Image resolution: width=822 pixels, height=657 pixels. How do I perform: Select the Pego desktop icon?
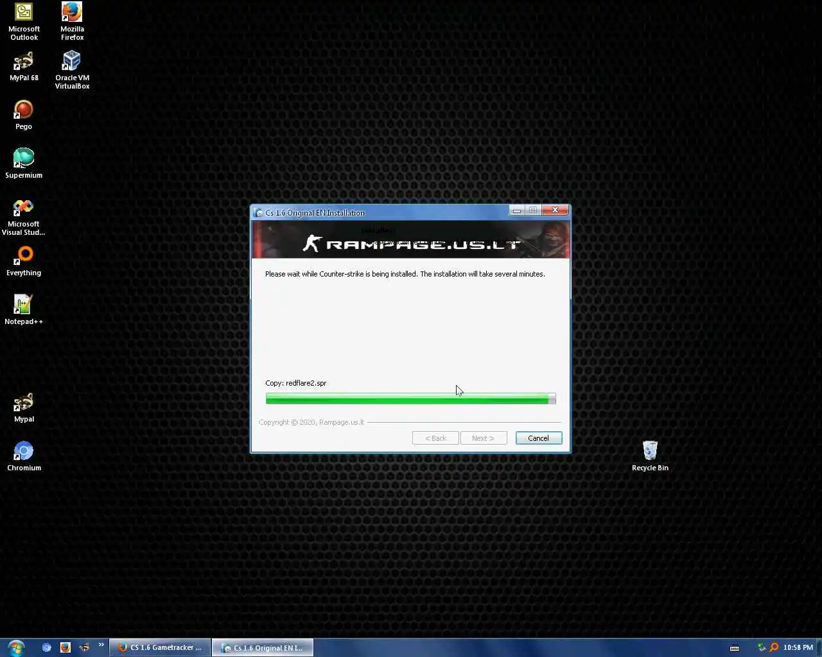tap(24, 115)
